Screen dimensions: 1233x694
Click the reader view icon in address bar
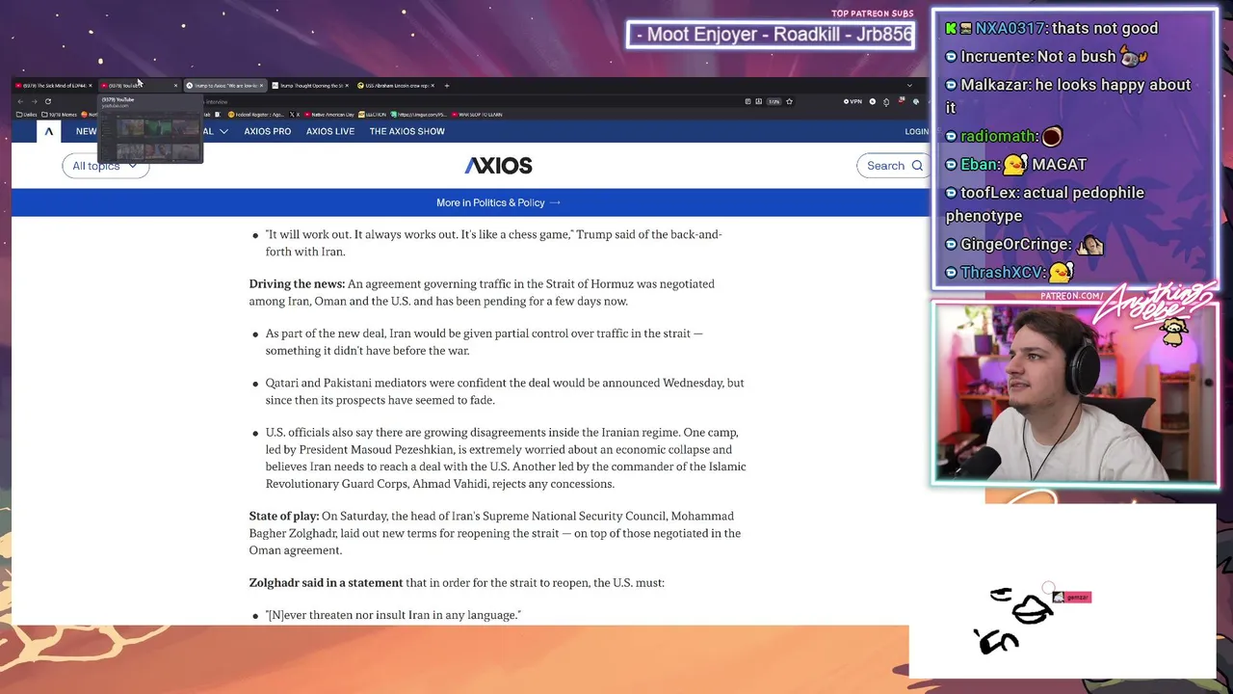tap(748, 101)
